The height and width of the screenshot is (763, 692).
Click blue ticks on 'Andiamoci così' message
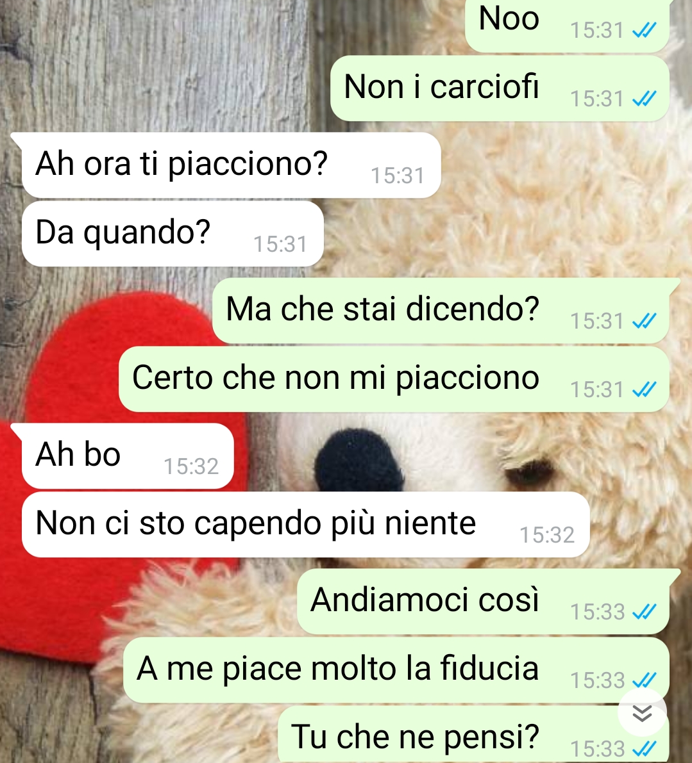point(644,612)
